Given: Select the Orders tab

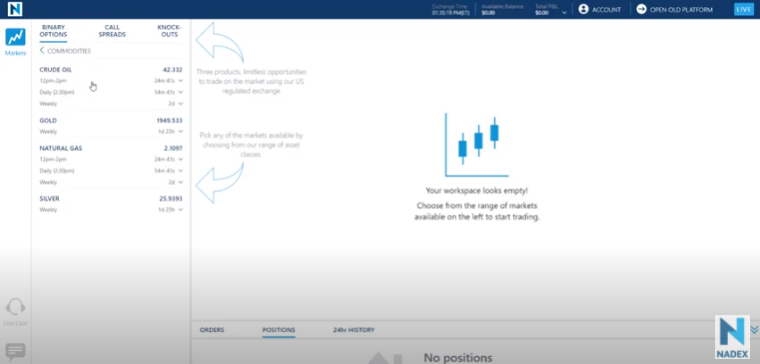Looking at the screenshot, I should (x=212, y=330).
